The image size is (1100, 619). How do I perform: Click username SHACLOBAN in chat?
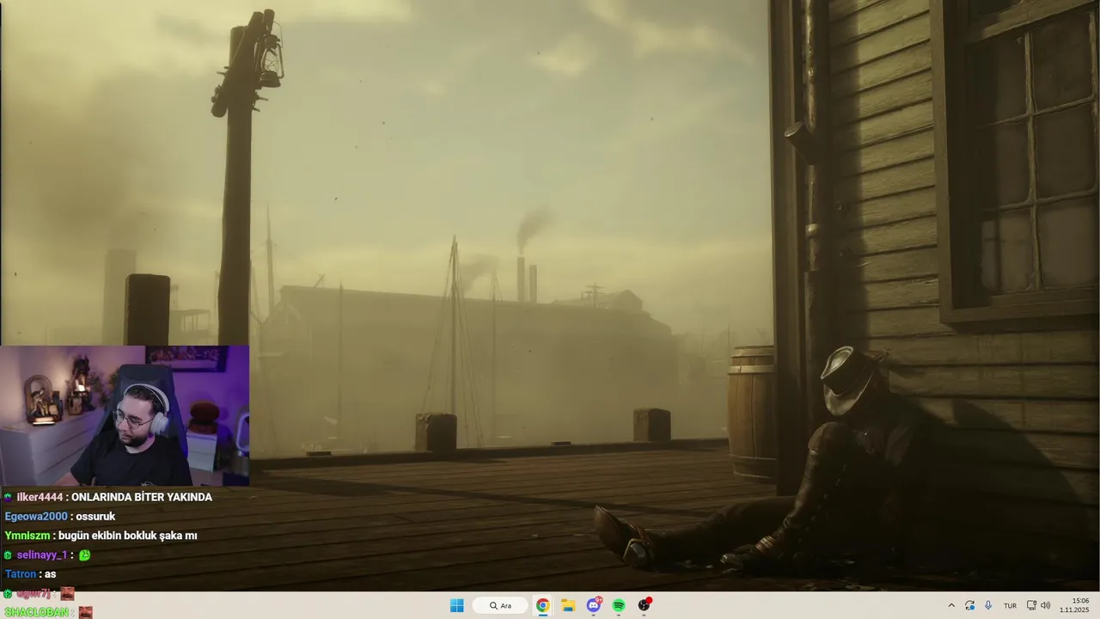(36, 612)
